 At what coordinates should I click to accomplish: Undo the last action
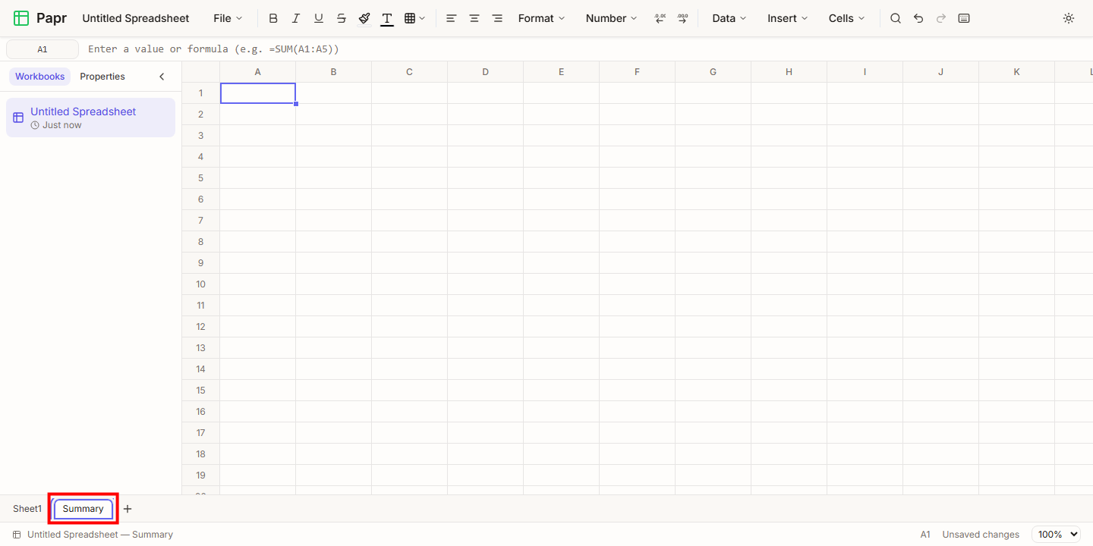click(918, 18)
